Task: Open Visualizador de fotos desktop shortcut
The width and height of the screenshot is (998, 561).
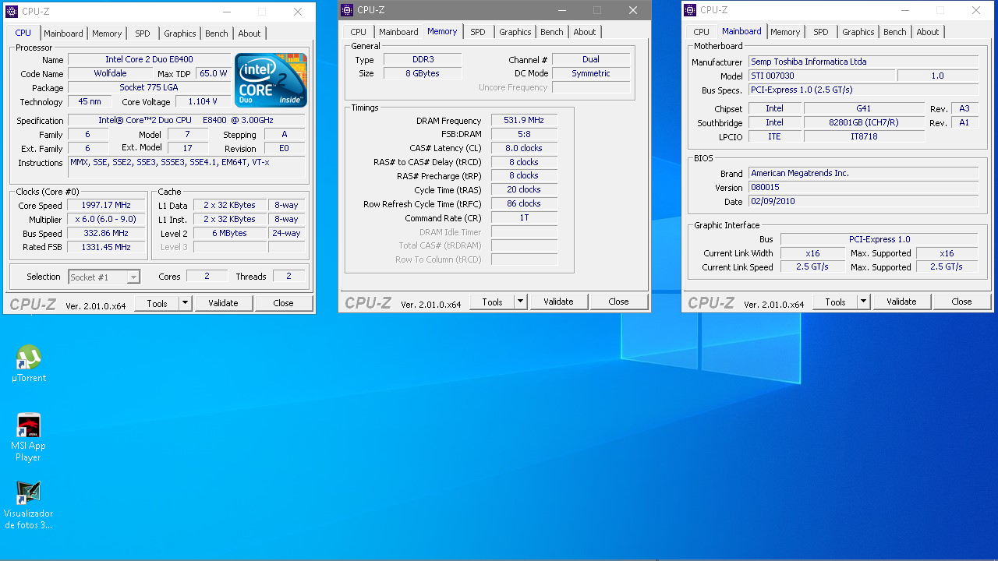Action: point(29,505)
